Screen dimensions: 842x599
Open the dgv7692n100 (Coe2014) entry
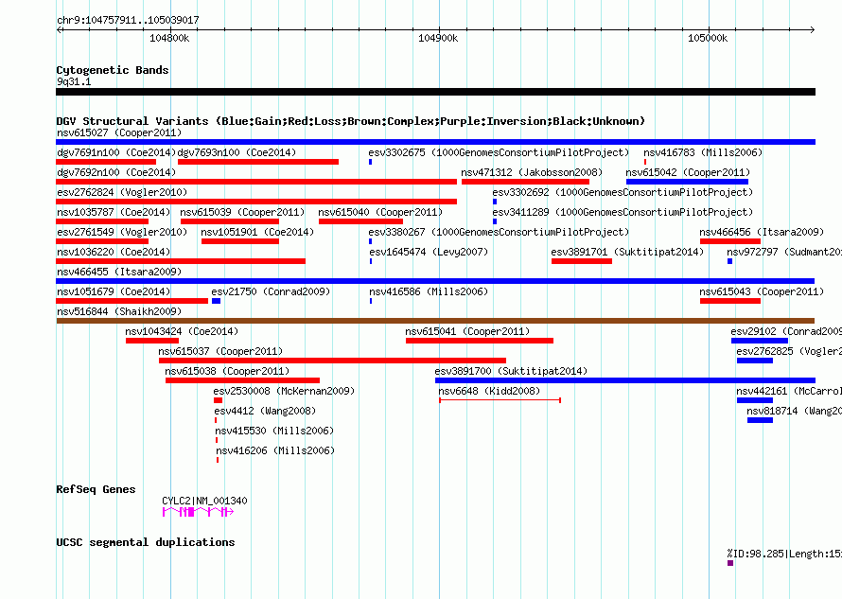pos(116,172)
